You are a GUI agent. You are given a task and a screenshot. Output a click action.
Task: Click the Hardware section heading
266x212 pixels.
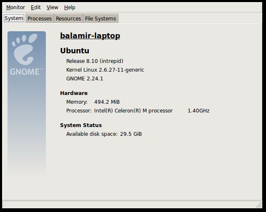[74, 93]
